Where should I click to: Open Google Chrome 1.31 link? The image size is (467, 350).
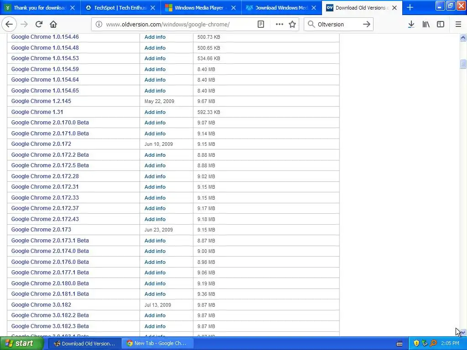click(37, 112)
